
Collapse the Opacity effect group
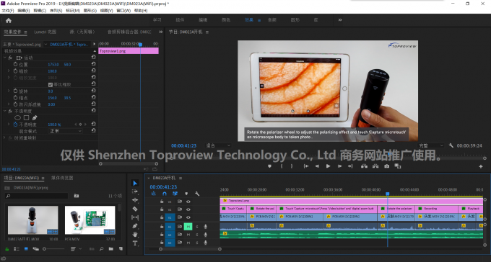click(x=5, y=111)
